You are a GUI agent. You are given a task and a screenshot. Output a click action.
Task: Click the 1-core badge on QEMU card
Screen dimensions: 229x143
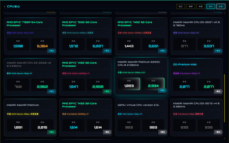click(x=162, y=132)
